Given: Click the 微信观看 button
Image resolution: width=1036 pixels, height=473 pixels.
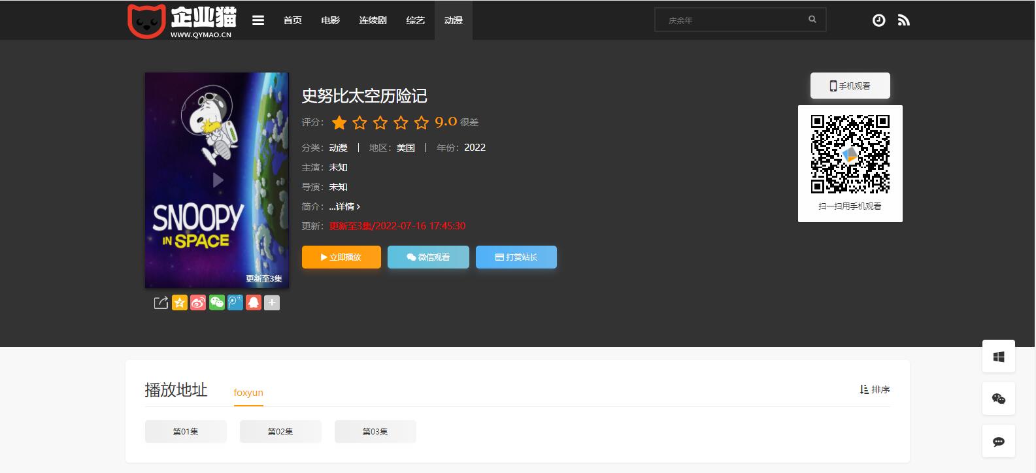Looking at the screenshot, I should click(x=428, y=257).
